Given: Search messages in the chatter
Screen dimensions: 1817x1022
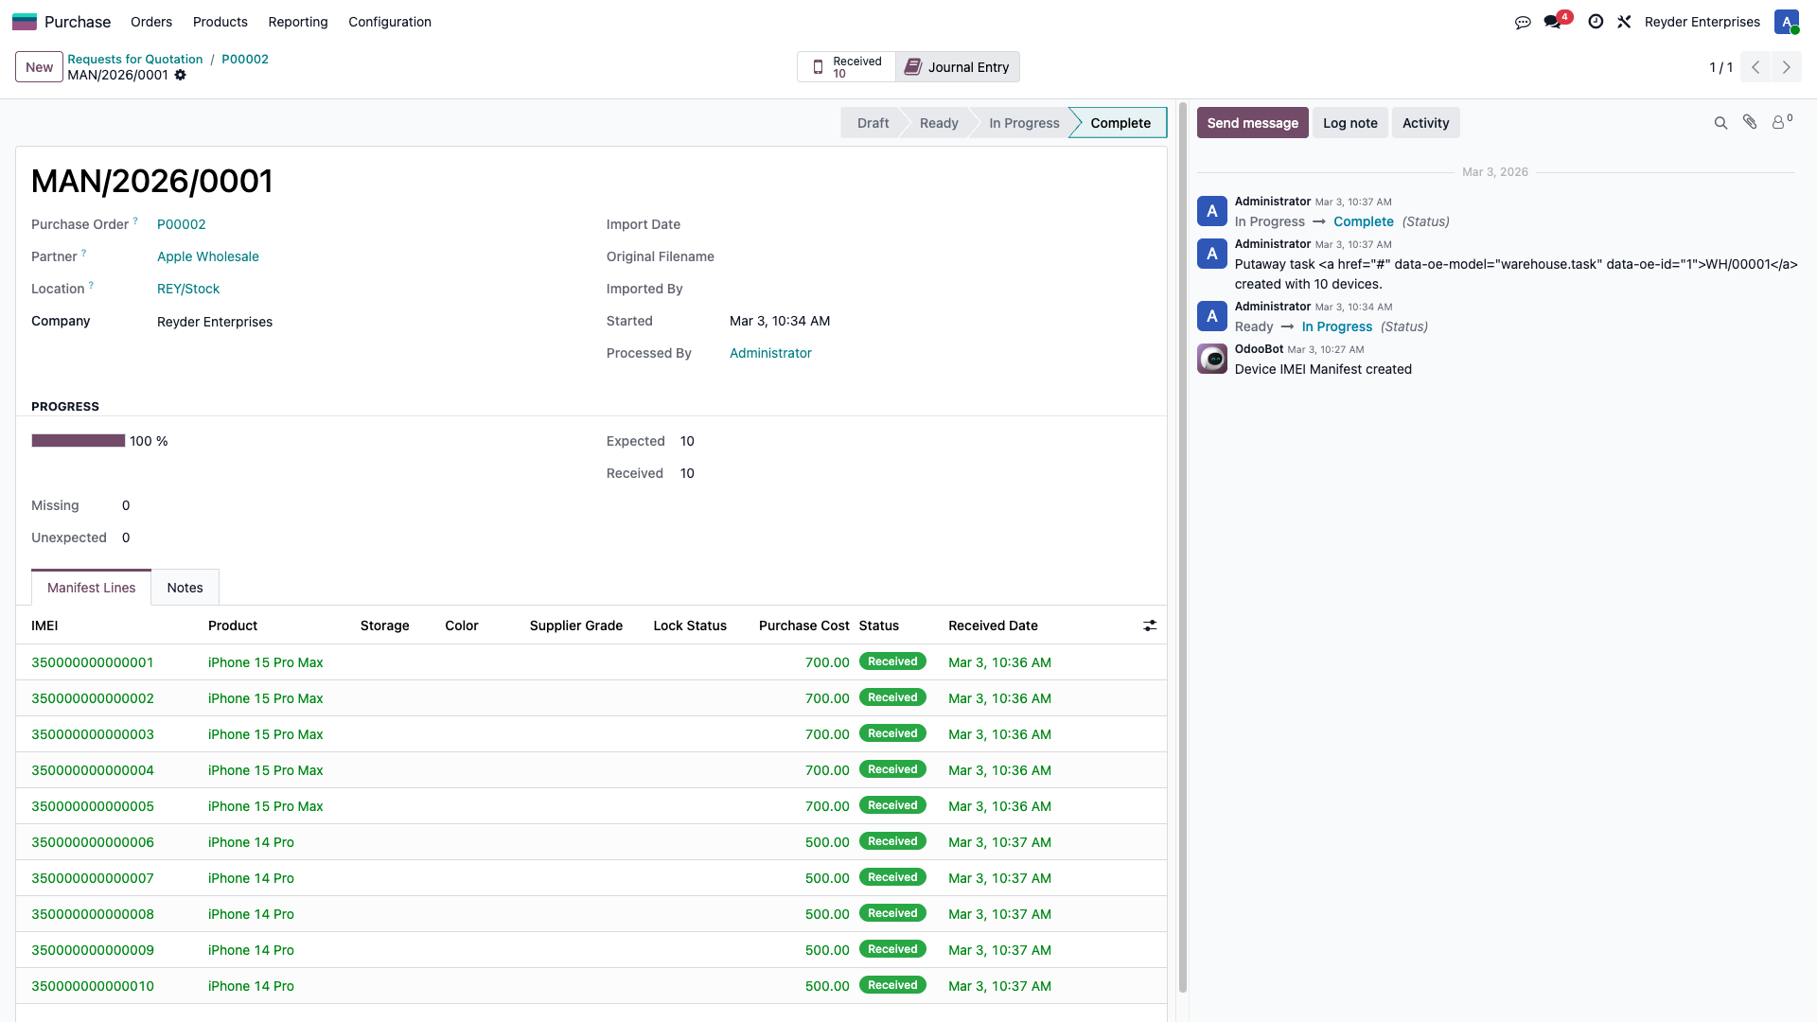Looking at the screenshot, I should tap(1720, 123).
